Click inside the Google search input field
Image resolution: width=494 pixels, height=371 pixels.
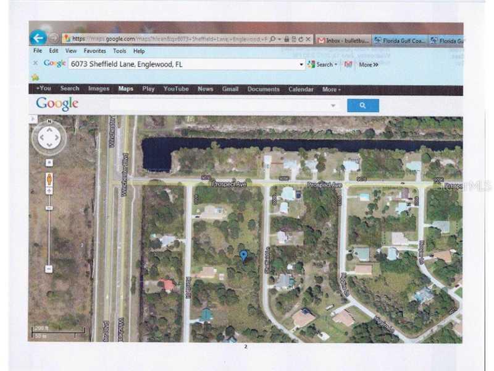click(x=216, y=105)
